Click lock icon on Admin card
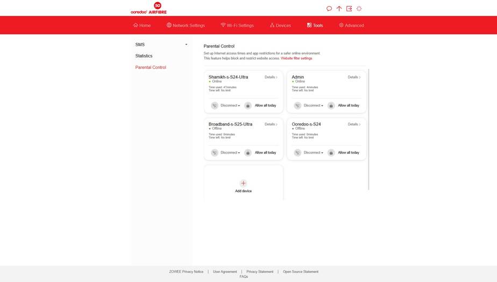 (331, 105)
